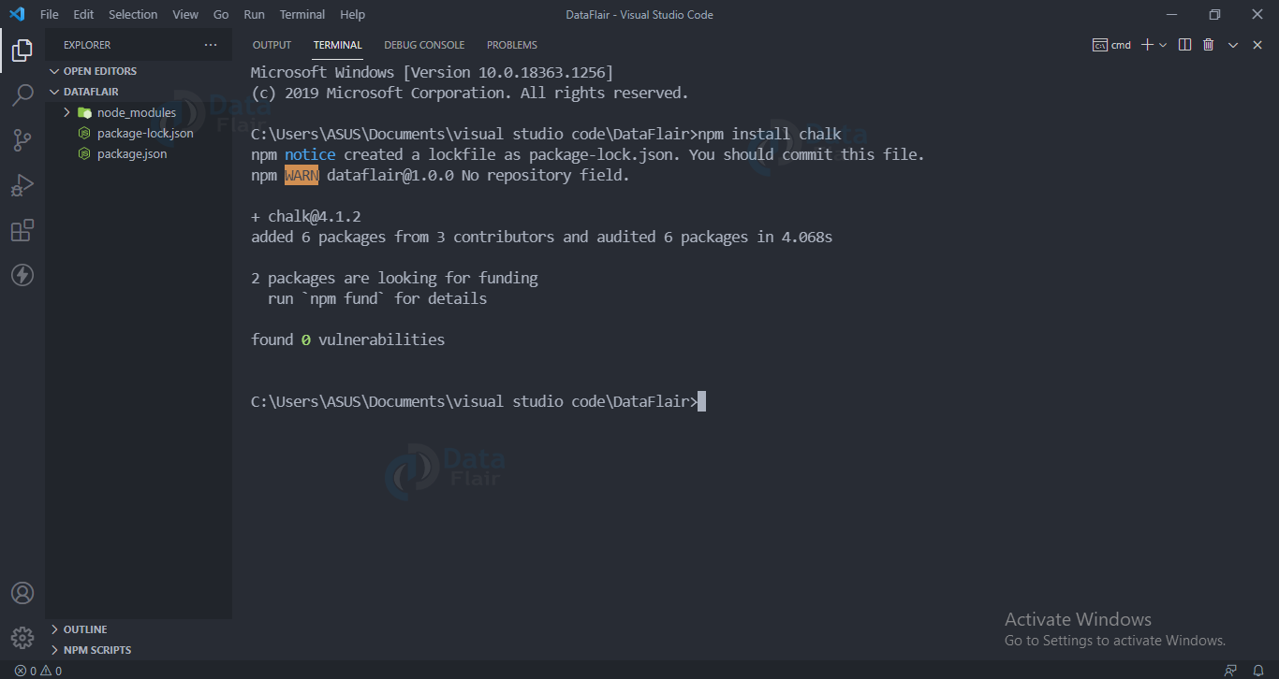Open the Help menu
The image size is (1279, 679).
click(353, 14)
